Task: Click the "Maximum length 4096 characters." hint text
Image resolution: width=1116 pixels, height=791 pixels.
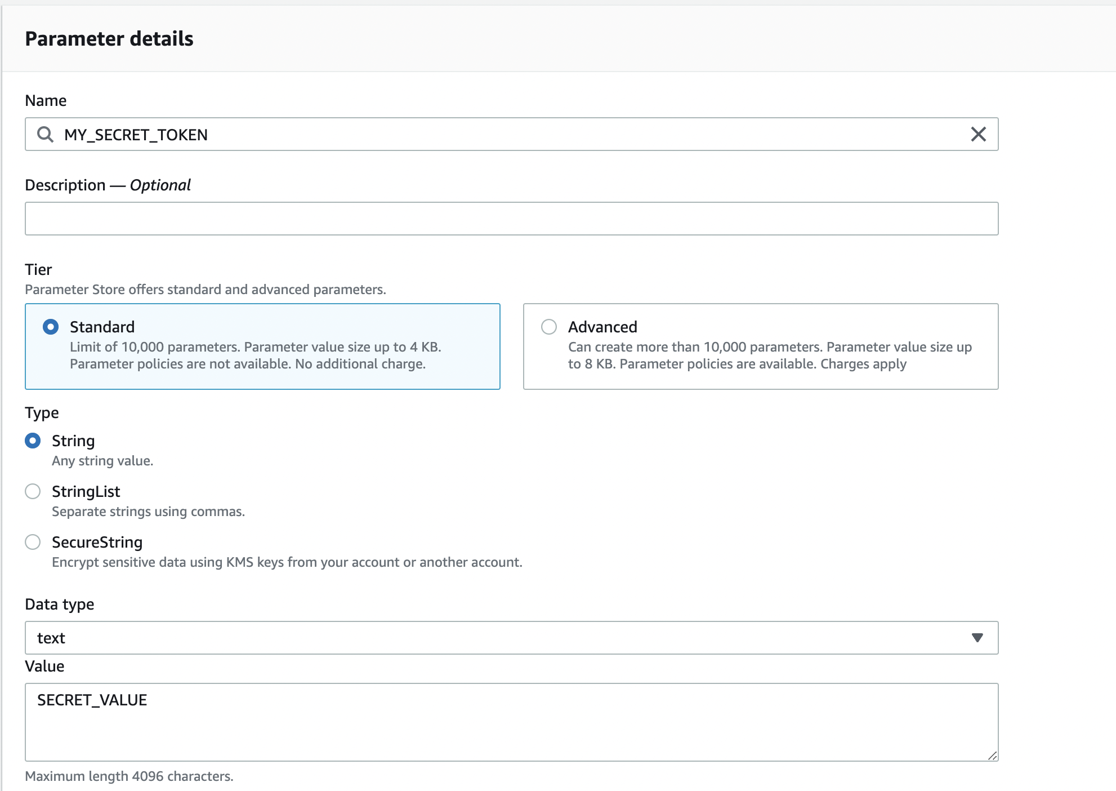Action: tap(129, 776)
